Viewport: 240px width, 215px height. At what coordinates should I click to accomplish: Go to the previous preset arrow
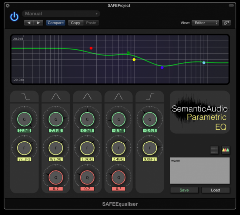(29, 23)
